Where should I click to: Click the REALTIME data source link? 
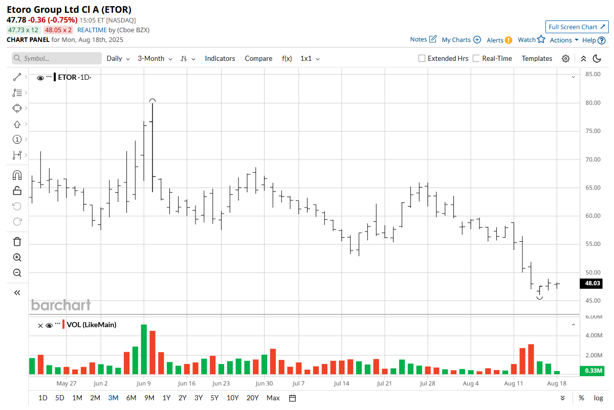[92, 30]
